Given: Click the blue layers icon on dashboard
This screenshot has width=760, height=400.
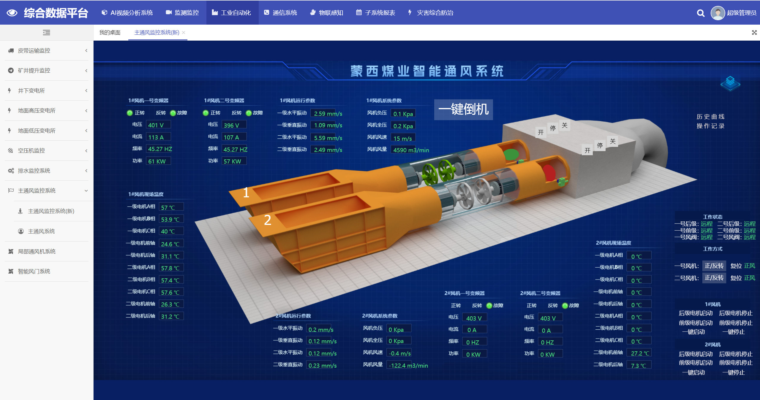Looking at the screenshot, I should click(730, 83).
